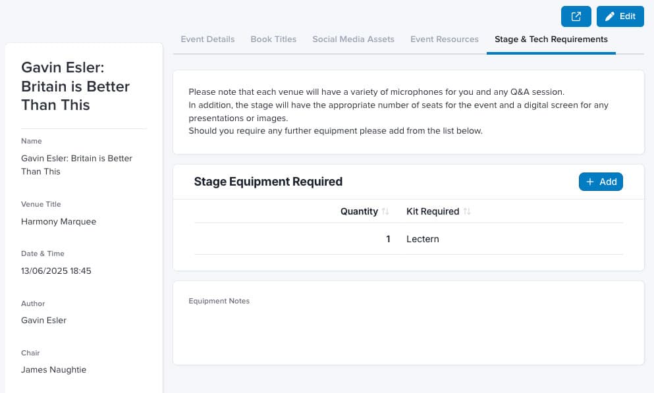Select the Stage & Tech Requirements tab
Viewport: 654px width, 393px height.
[551, 39]
